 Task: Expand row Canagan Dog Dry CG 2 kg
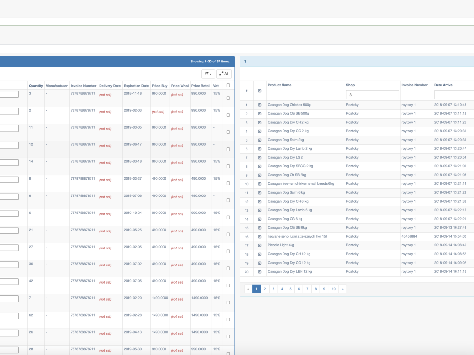pyautogui.click(x=260, y=131)
